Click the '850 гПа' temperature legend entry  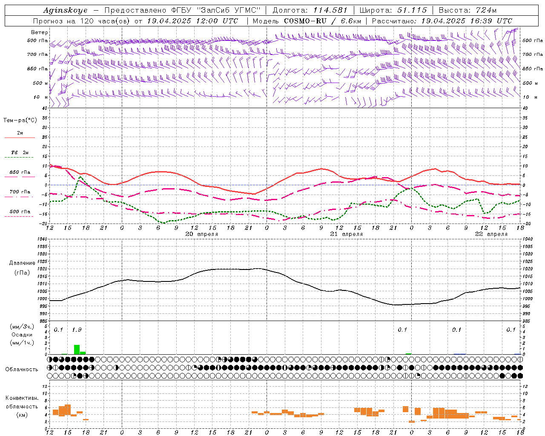pos(20,172)
